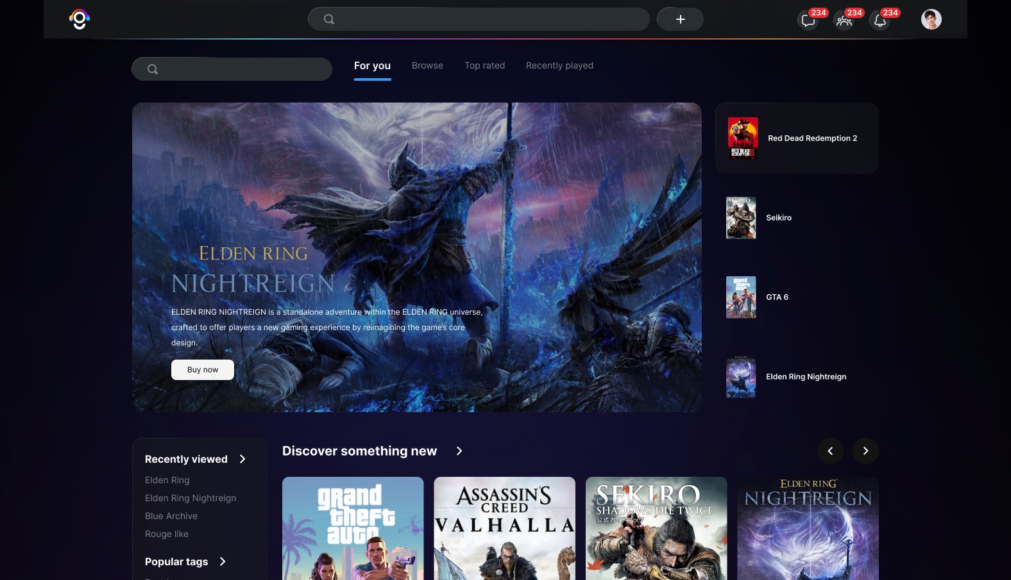Open Blue Archive in recently viewed
Viewport: 1011px width, 580px height.
[171, 516]
